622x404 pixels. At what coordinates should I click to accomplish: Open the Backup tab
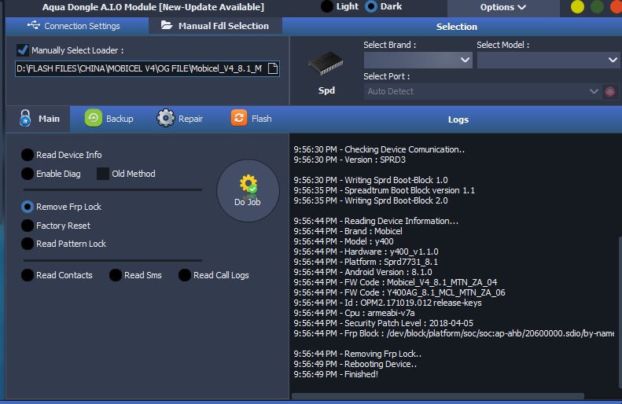[109, 119]
